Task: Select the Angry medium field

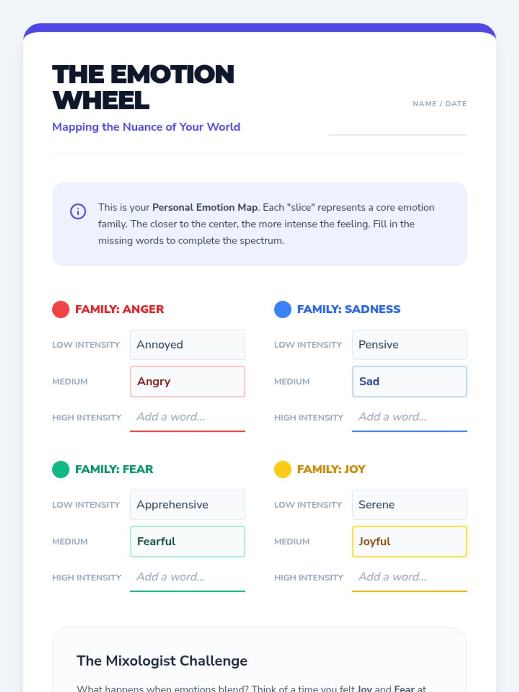Action: 187,381
